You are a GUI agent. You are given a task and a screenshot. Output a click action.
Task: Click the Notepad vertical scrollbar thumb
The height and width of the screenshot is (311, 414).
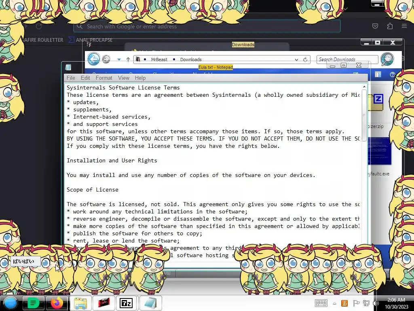(x=364, y=115)
